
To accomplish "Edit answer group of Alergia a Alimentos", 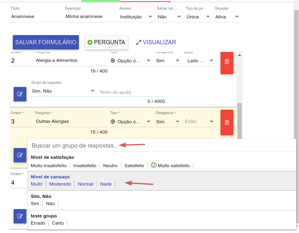I will 20,94.
